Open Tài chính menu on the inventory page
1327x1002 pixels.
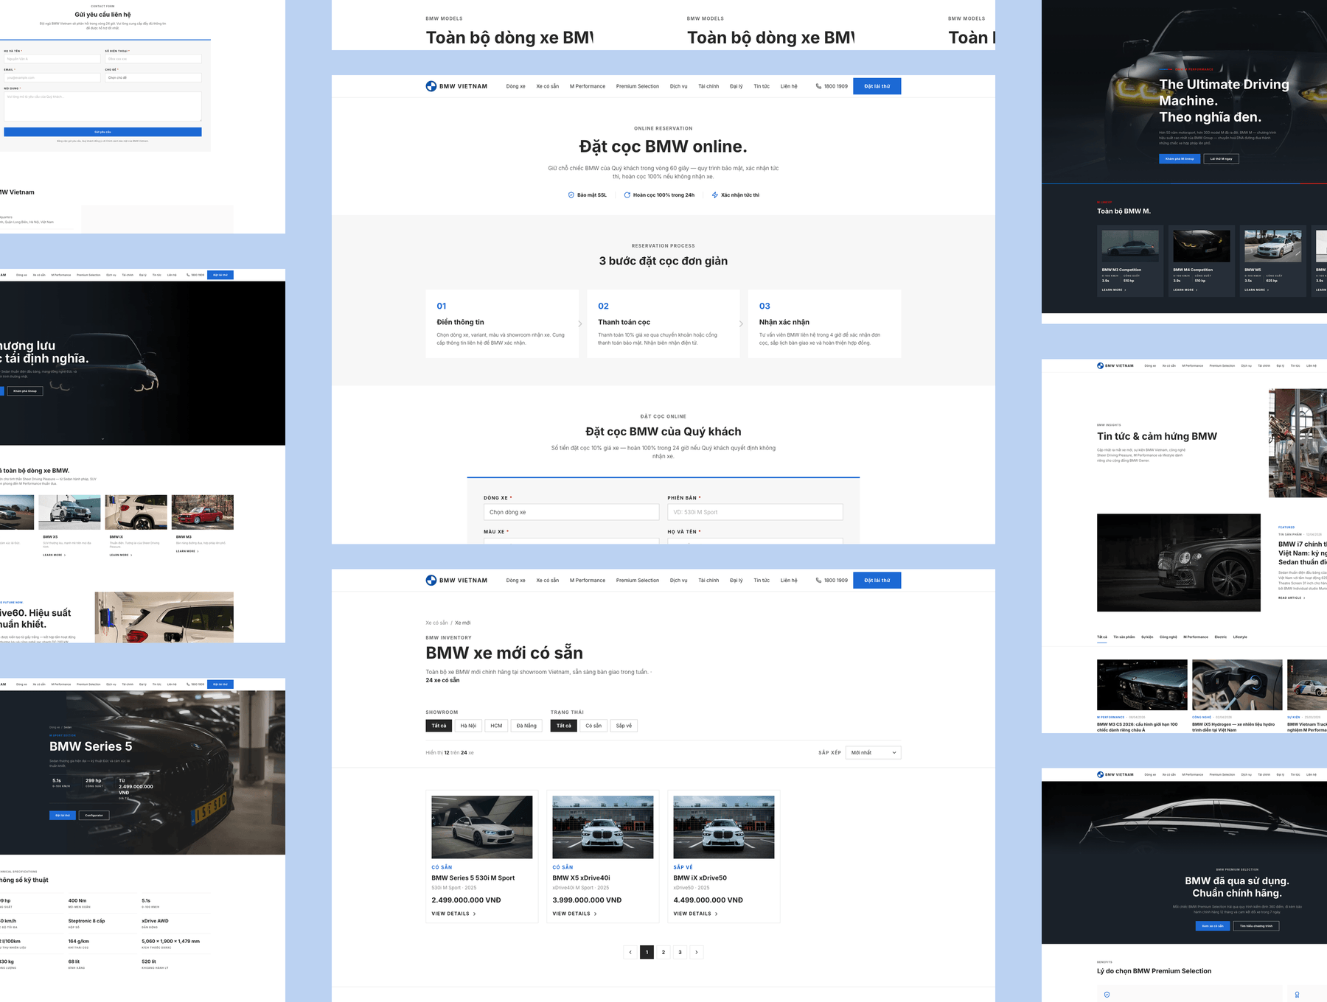coord(708,581)
